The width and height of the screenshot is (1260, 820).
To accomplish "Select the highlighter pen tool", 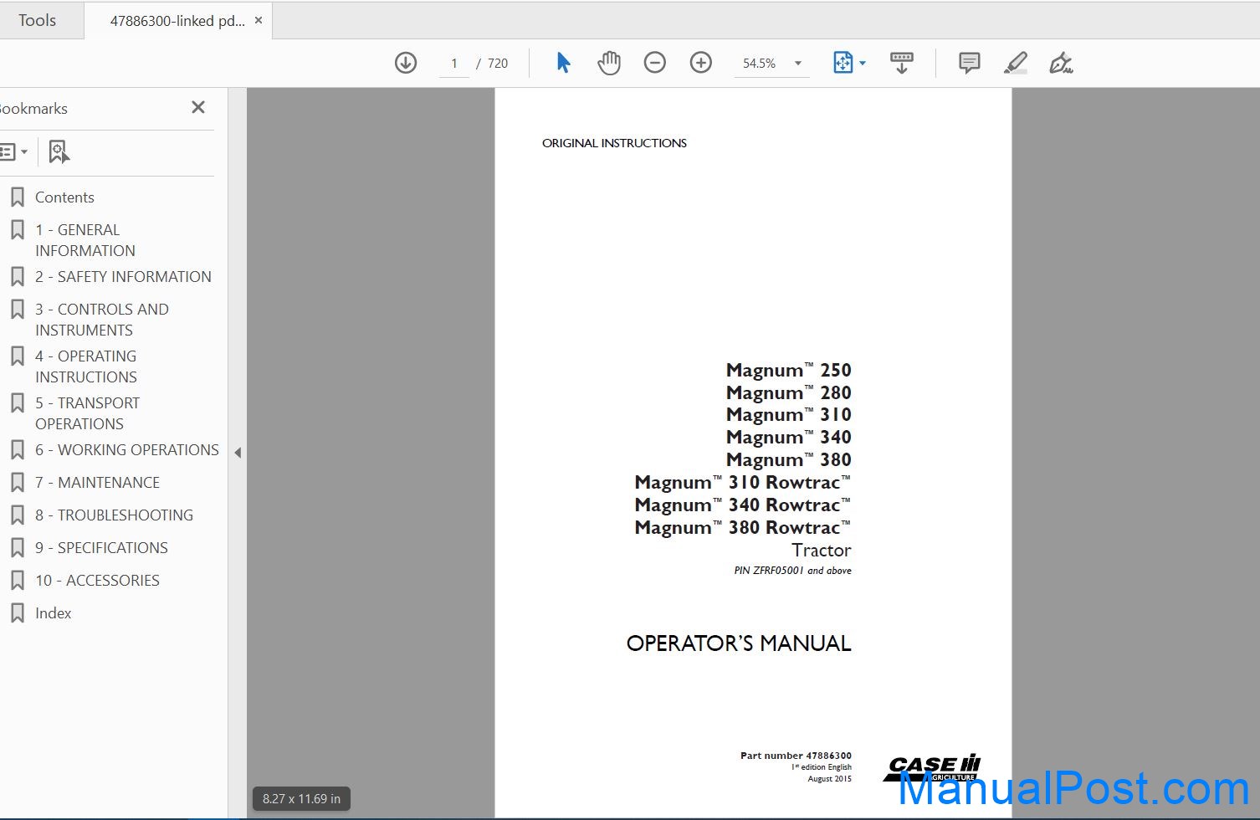I will point(1016,63).
